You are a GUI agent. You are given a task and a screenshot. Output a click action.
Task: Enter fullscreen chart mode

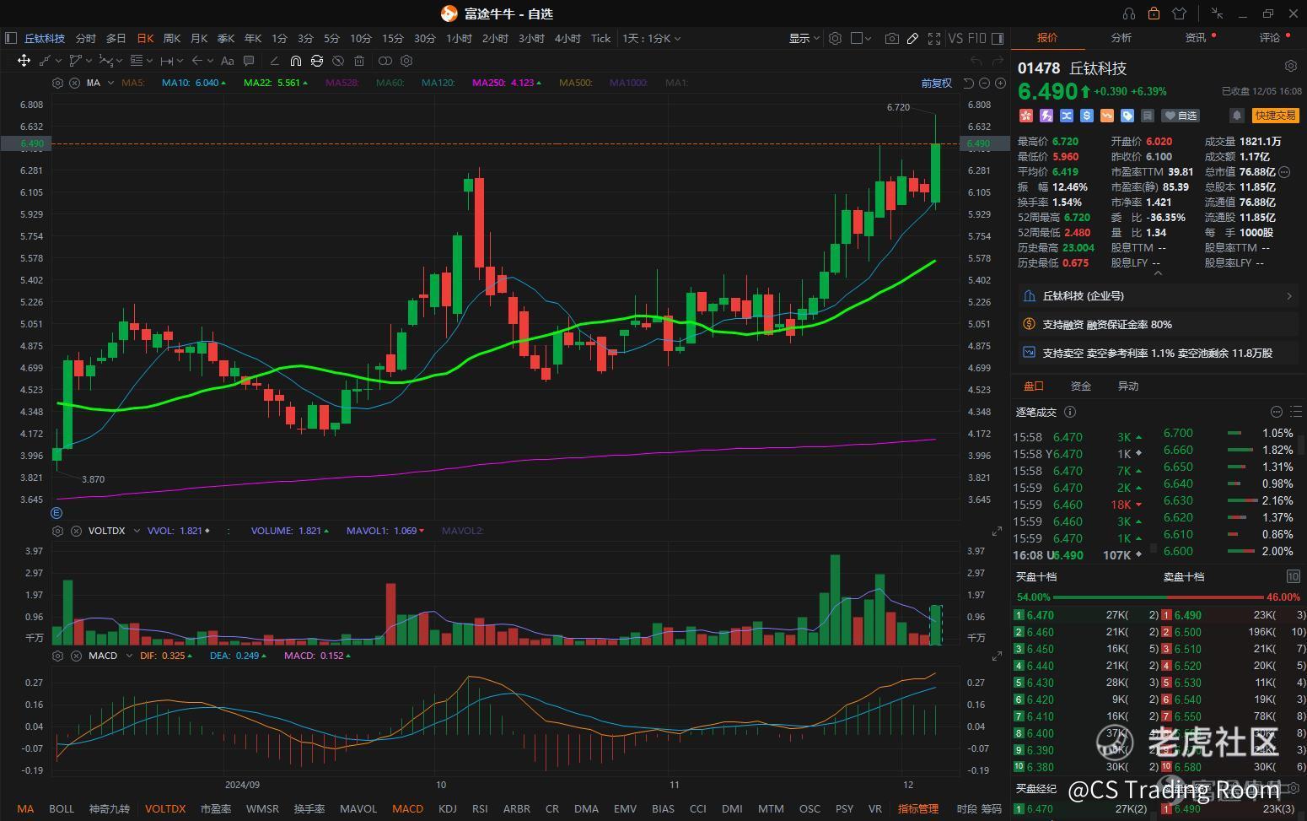[x=933, y=38]
